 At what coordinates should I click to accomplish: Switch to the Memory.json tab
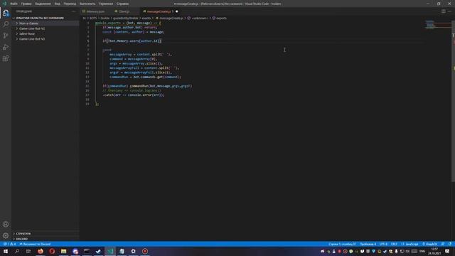pyautogui.click(x=95, y=11)
